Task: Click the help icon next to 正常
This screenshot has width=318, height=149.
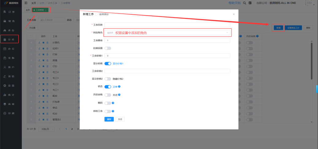Action: (119, 86)
